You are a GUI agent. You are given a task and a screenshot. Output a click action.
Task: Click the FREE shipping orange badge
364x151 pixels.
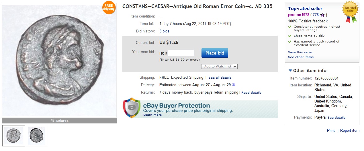coord(109,7)
